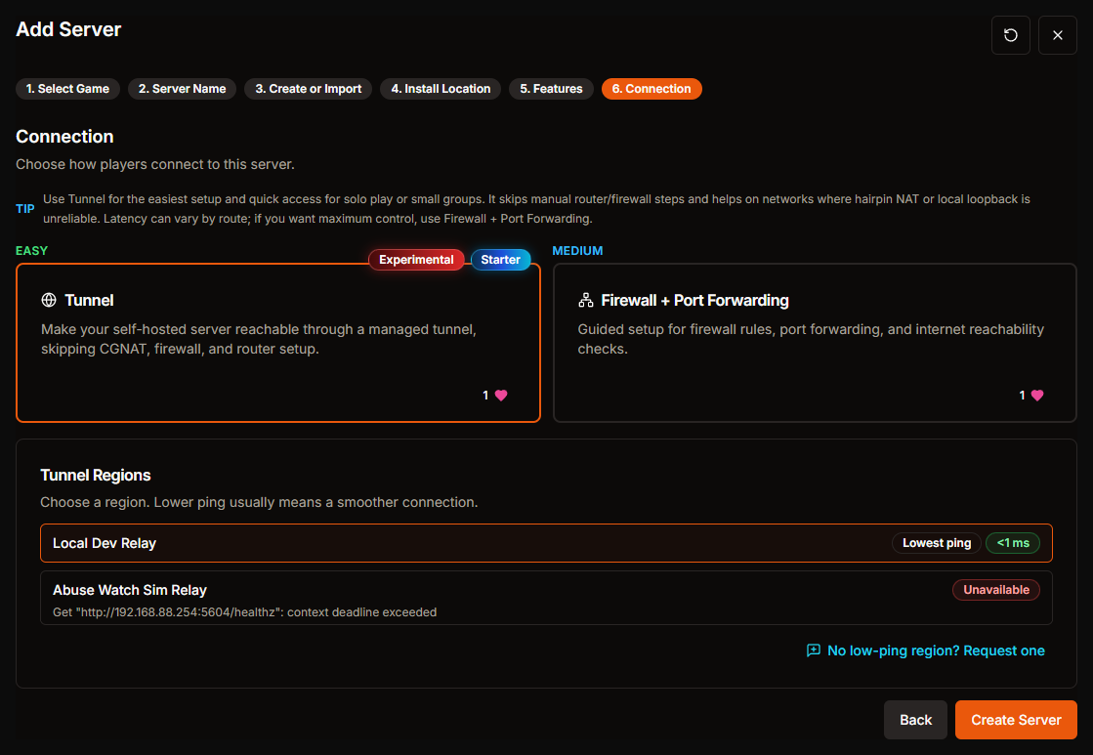Select the Tunnel connection option

pyautogui.click(x=278, y=342)
